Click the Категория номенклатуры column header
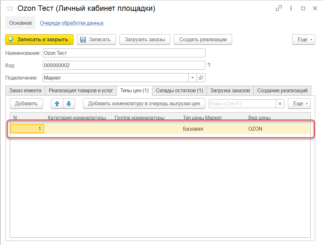Image resolution: width=323 pixels, height=245 pixels. click(x=78, y=118)
